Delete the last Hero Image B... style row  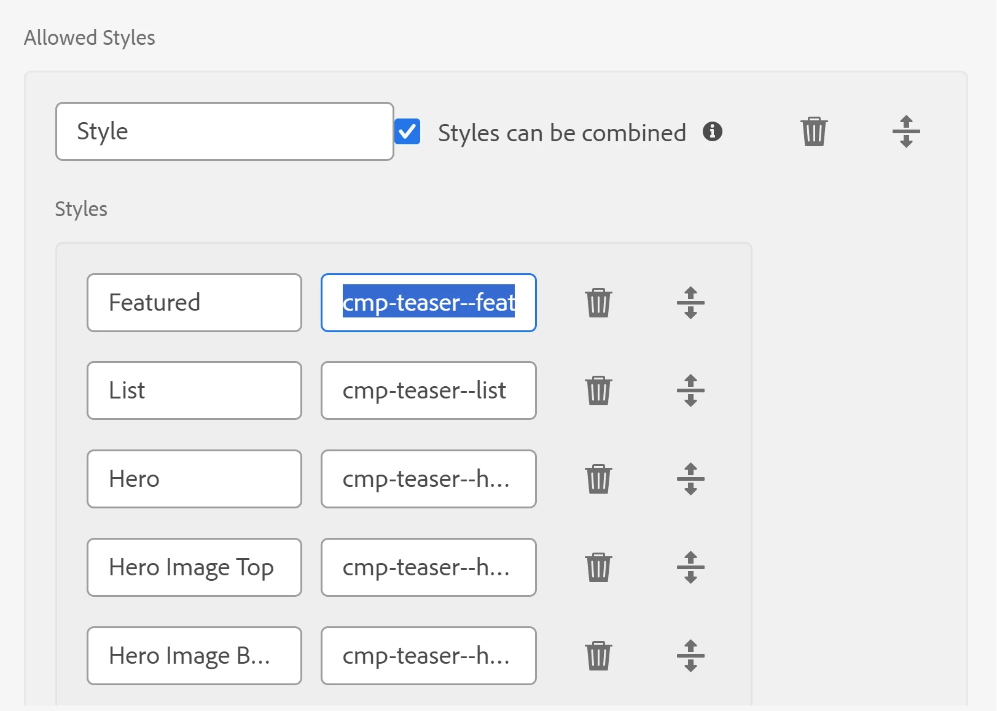tap(598, 656)
